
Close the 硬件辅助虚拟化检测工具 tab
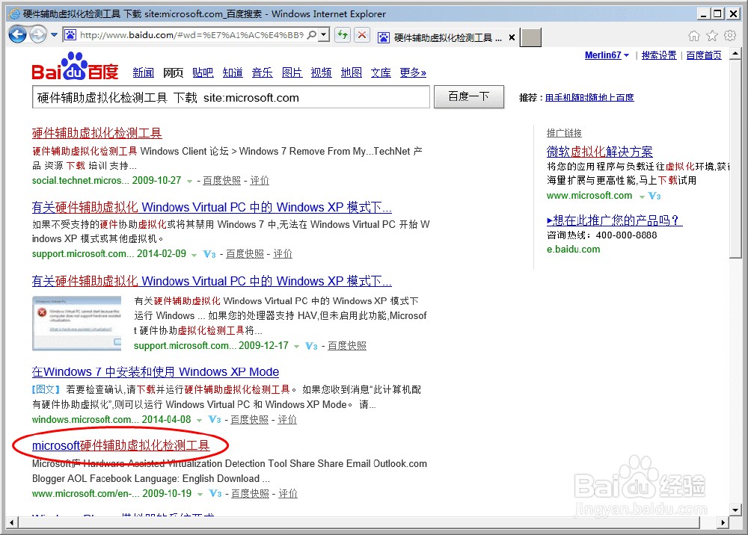tap(512, 37)
